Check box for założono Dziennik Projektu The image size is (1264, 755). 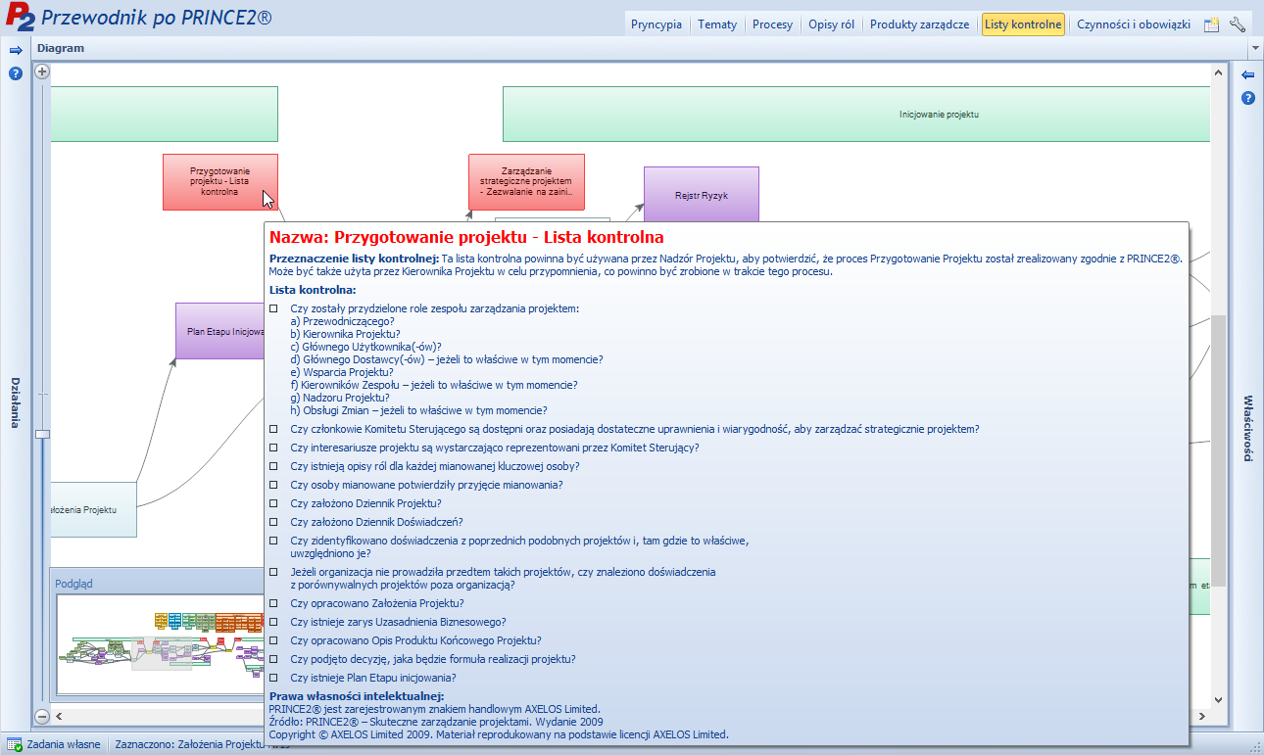coord(273,503)
